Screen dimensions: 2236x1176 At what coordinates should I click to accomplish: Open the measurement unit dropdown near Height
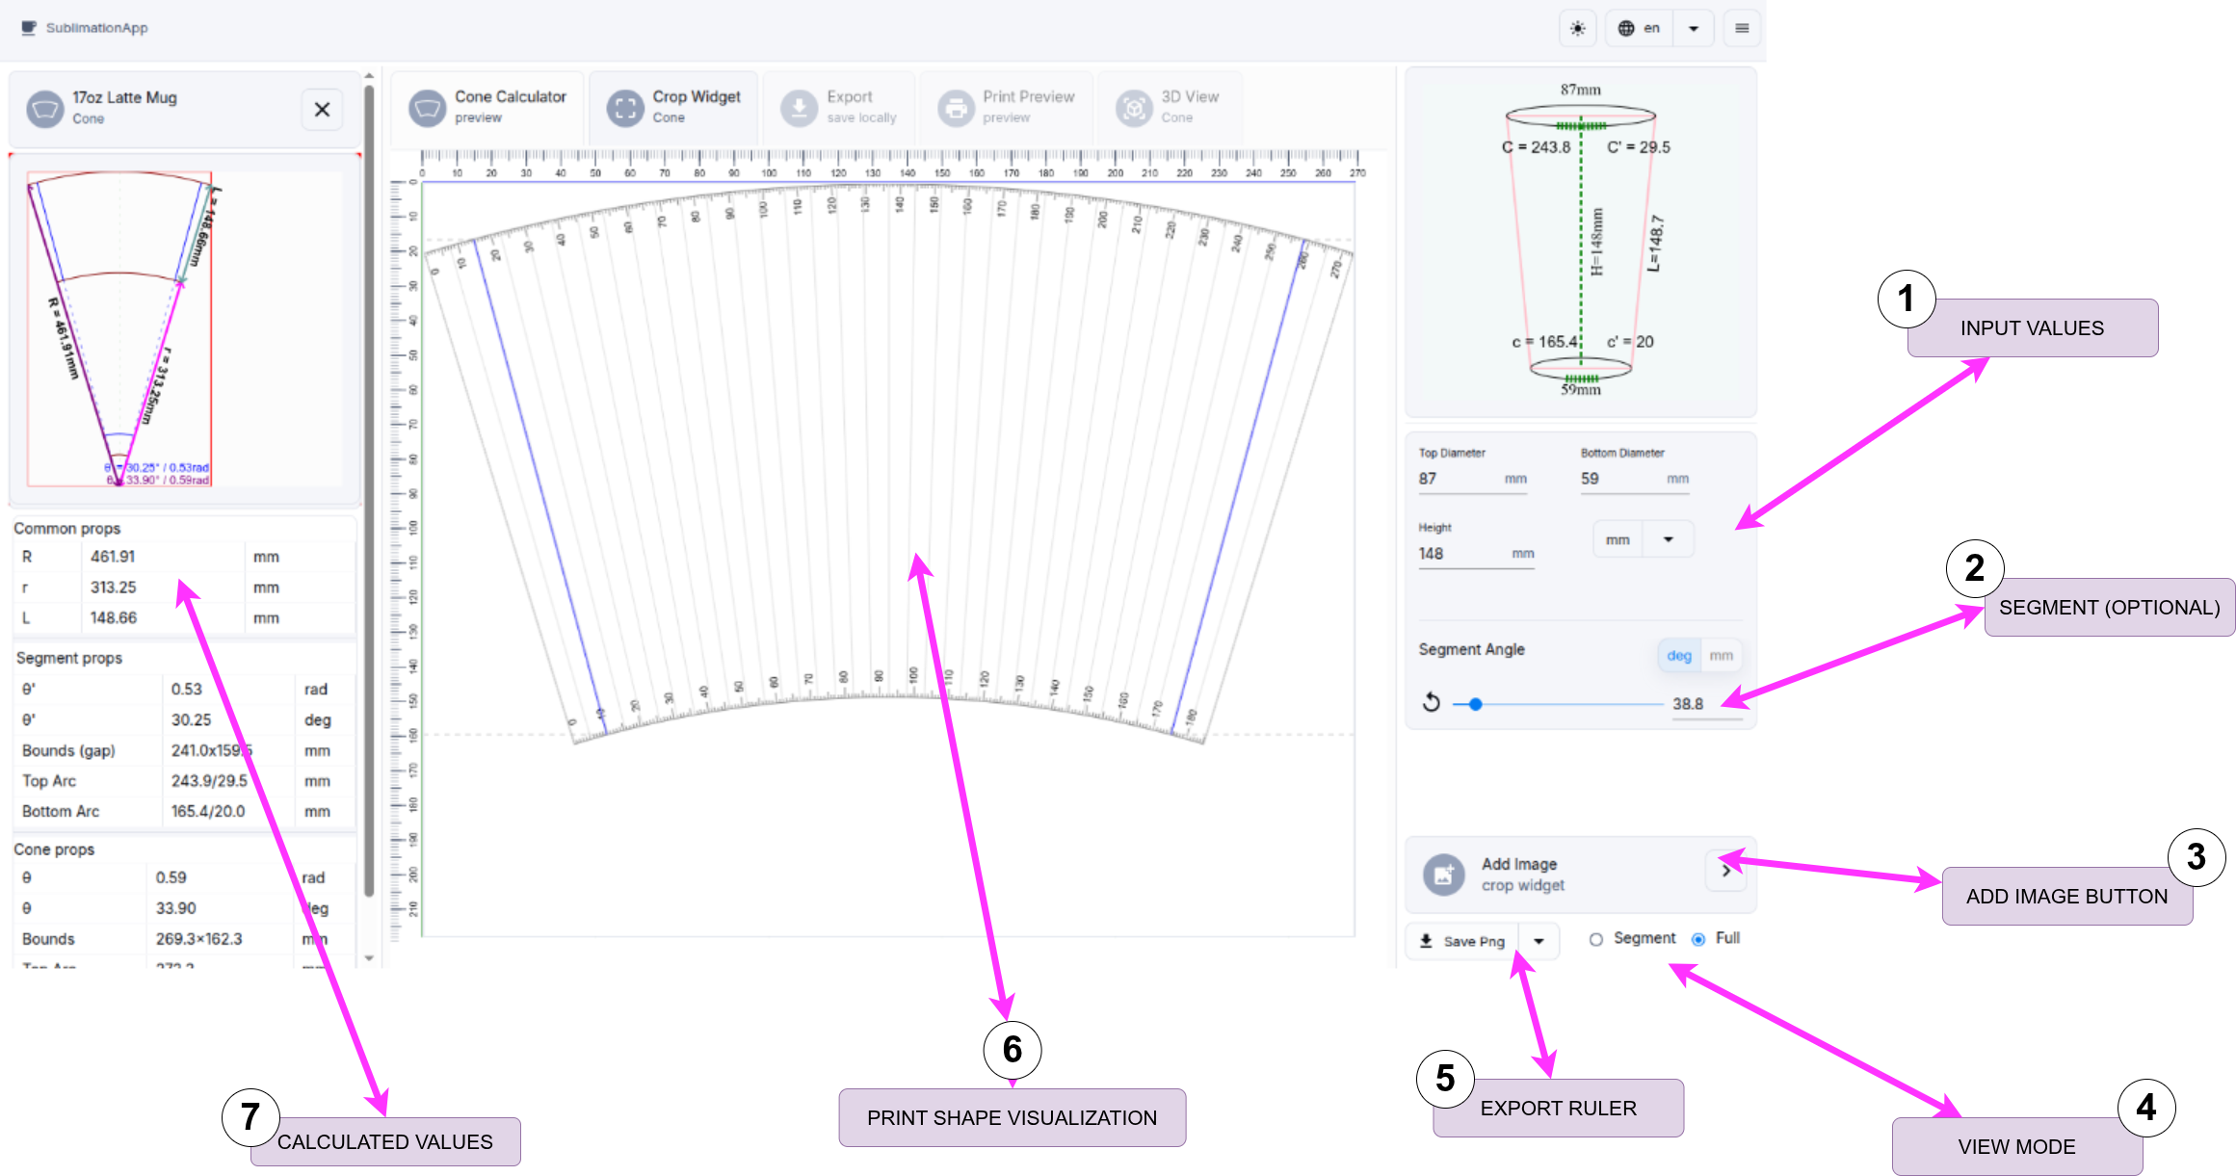(x=1669, y=538)
